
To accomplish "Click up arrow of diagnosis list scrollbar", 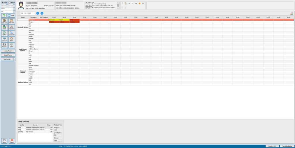I will pyautogui.click(x=118, y=3).
